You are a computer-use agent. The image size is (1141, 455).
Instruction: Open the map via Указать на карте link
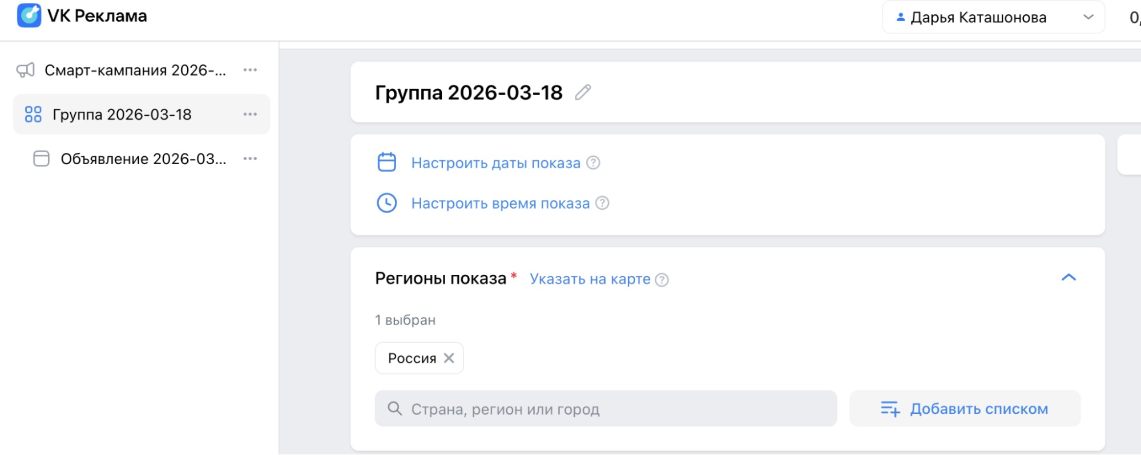(x=590, y=279)
